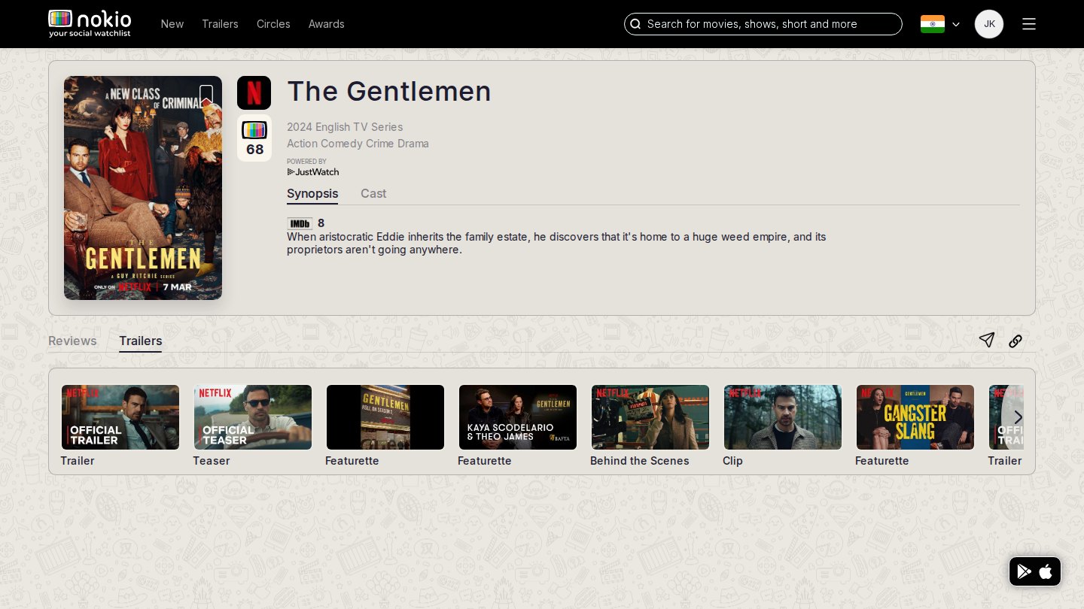This screenshot has width=1084, height=609.
Task: Go to Trailers in the top navigation
Action: (220, 24)
